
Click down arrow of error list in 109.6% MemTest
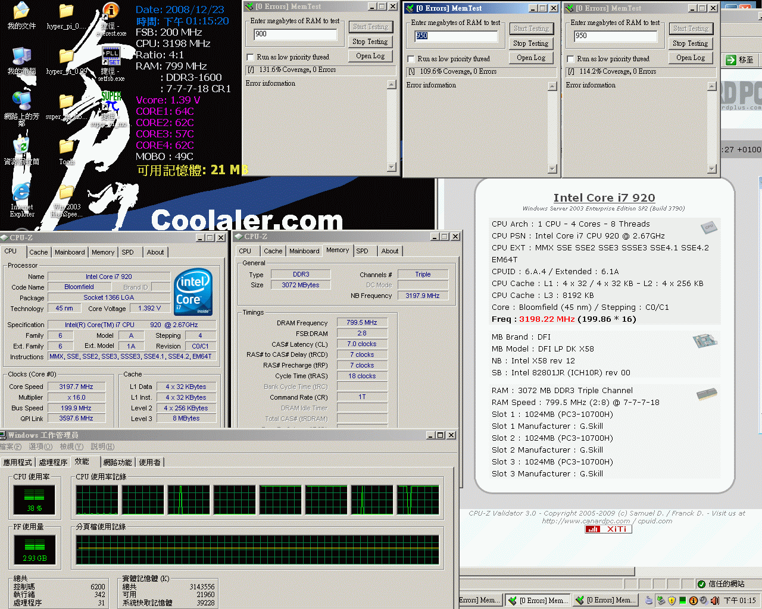coord(552,169)
